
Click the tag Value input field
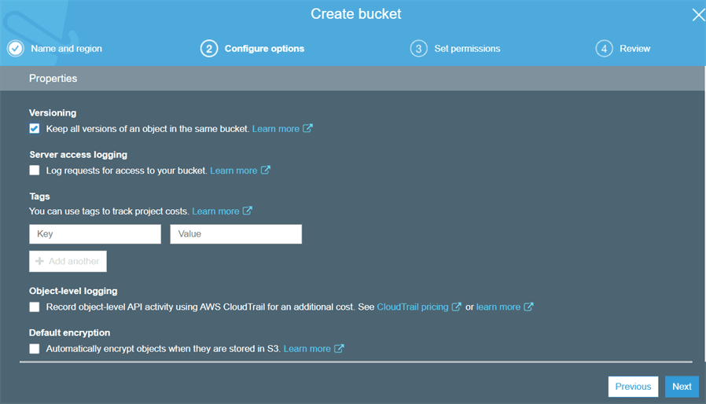(x=236, y=234)
